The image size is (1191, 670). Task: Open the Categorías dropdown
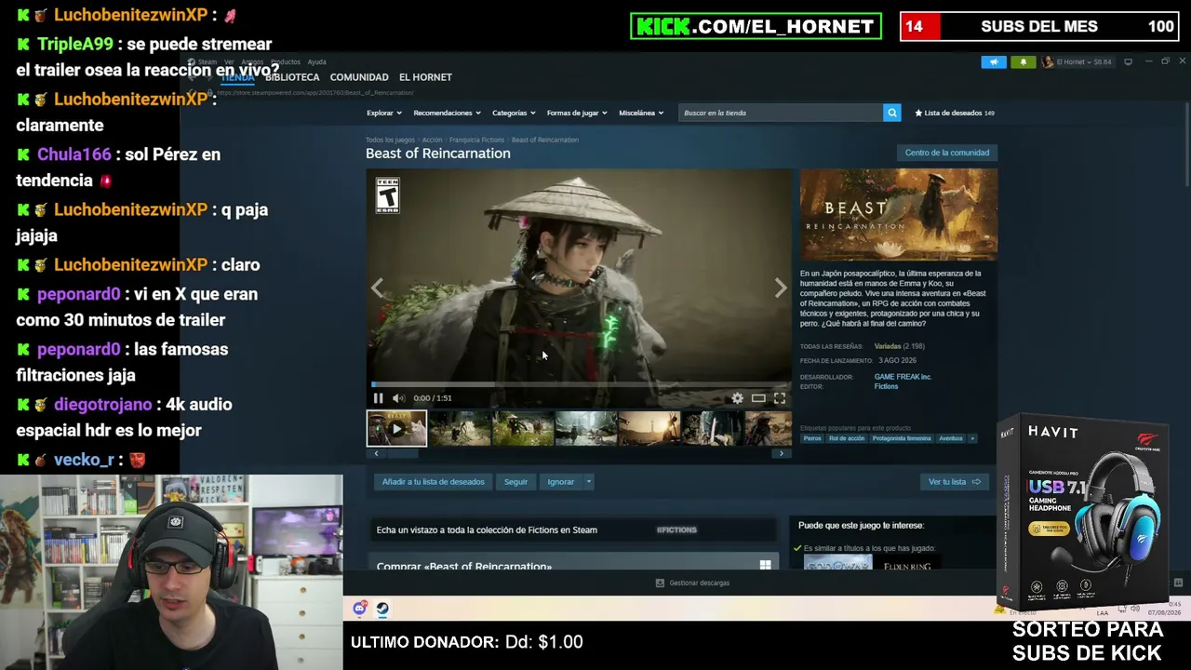(514, 113)
